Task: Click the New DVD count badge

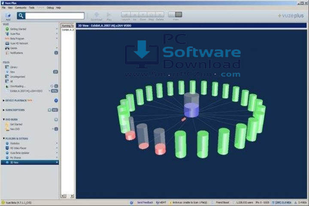Action: pyautogui.click(x=56, y=129)
